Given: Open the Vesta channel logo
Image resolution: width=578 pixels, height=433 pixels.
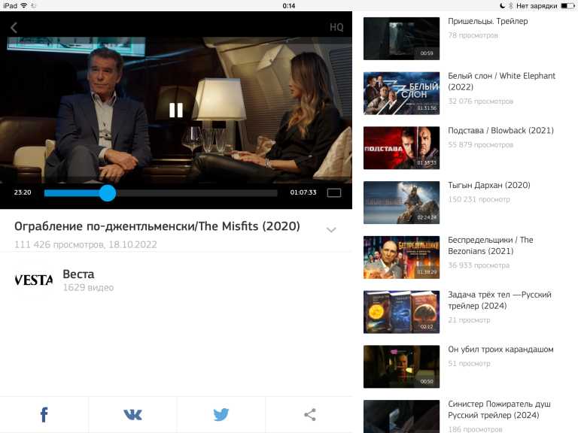Looking at the screenshot, I should [x=34, y=280].
